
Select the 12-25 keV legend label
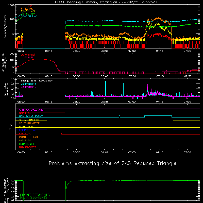(28, 11)
